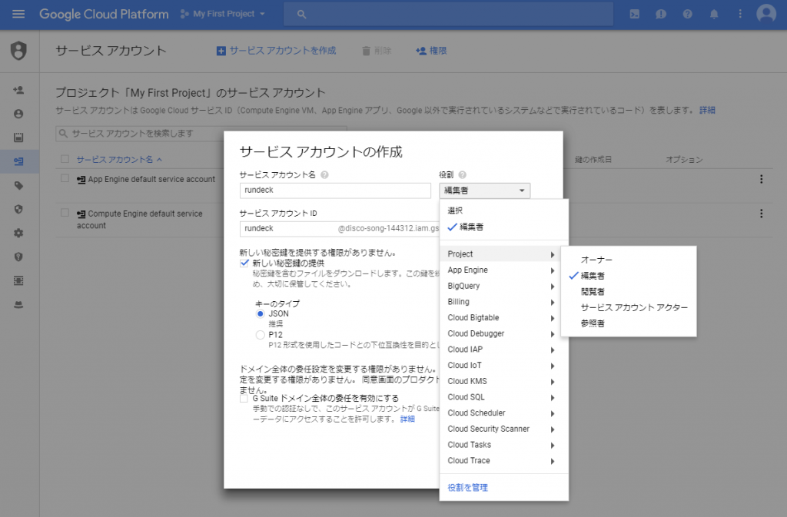The width and height of the screenshot is (787, 517).
Task: Expand the Cloud IAP roles submenu
Action: pyautogui.click(x=504, y=350)
